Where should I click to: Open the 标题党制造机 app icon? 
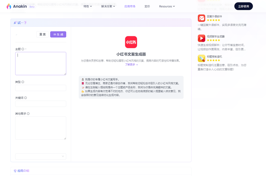click(x=201, y=58)
